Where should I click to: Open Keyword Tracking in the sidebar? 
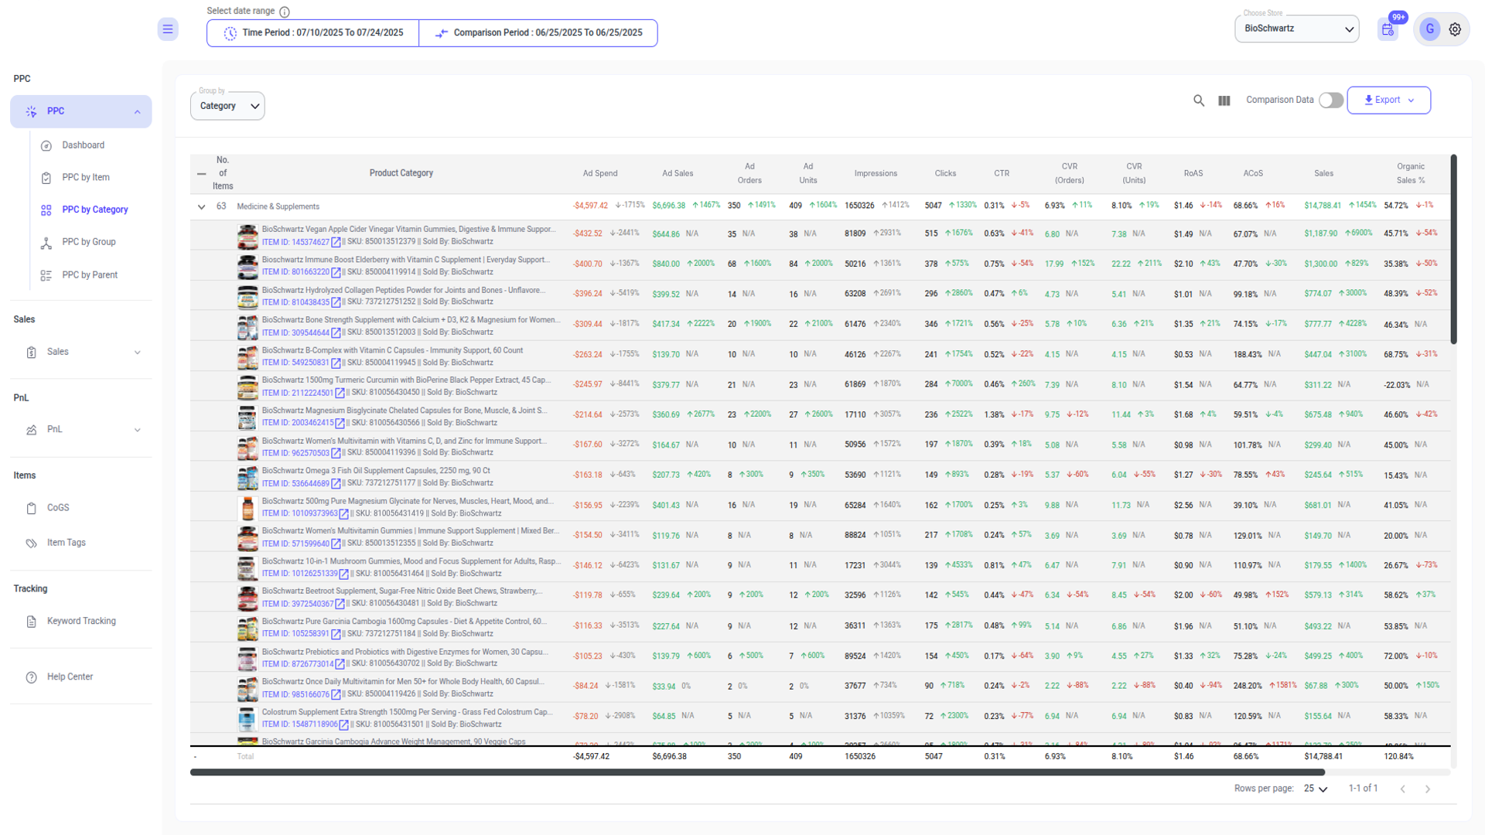[x=81, y=621]
